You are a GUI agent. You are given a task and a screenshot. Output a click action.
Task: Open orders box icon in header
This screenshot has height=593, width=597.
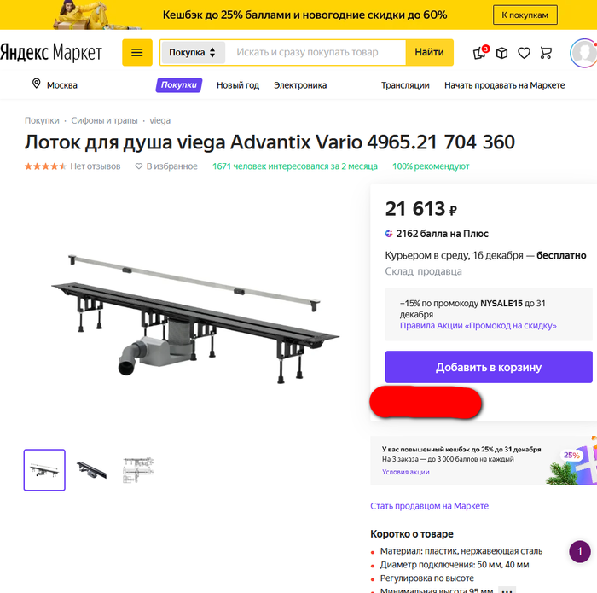point(501,53)
